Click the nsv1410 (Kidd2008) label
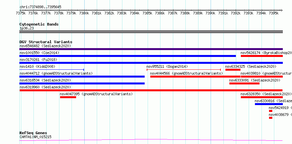Screen dimensions: 292x144 point(37,66)
